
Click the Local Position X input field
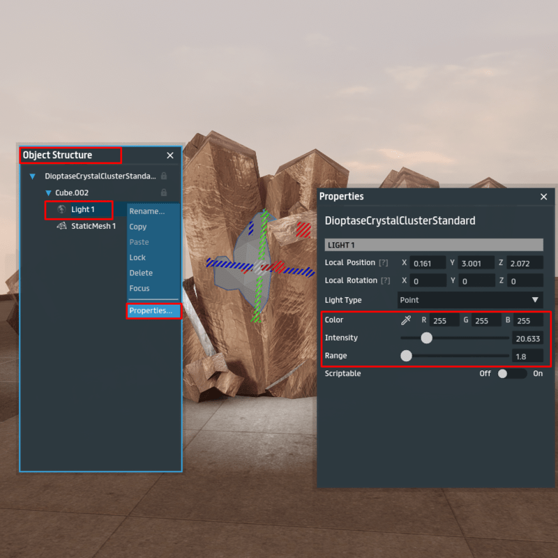tap(428, 264)
